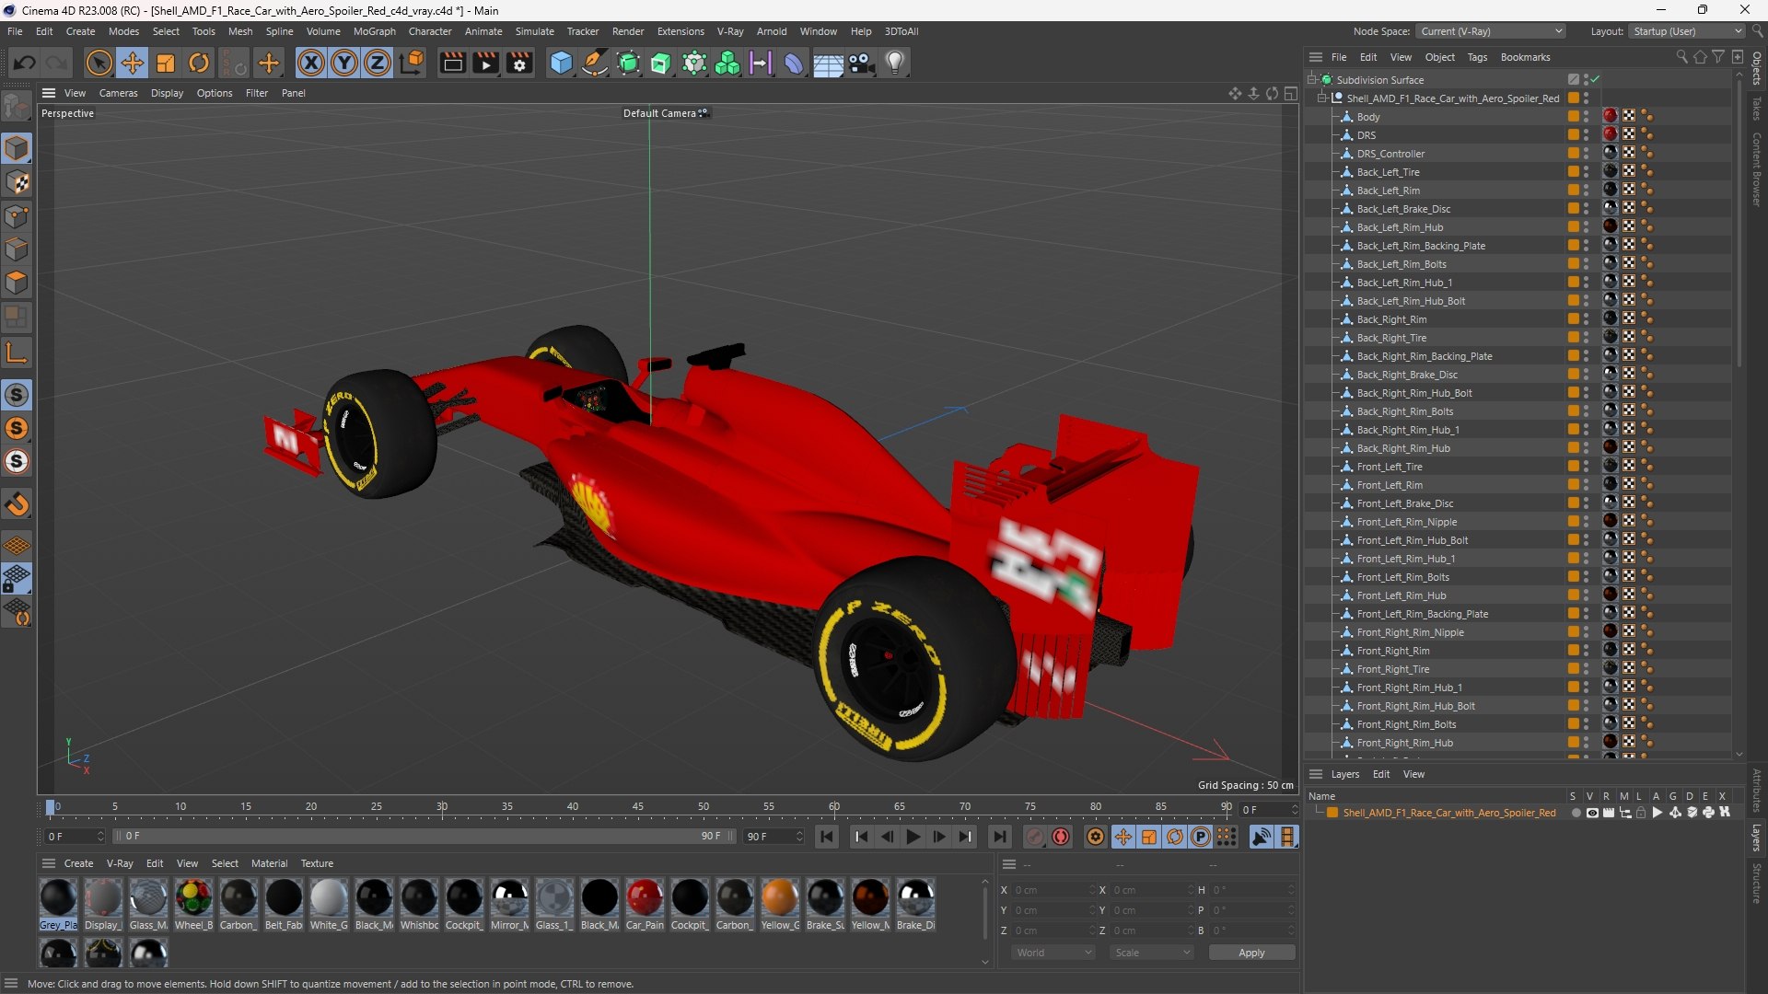The width and height of the screenshot is (1768, 994).
Task: Toggle X axis lock
Action: click(311, 63)
